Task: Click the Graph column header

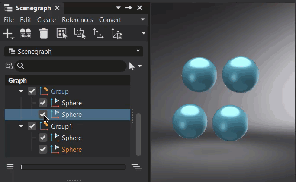Action: [x=68, y=81]
